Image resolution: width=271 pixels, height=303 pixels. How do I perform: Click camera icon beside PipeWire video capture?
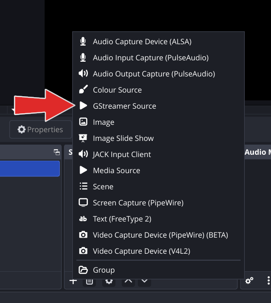pos(83,234)
